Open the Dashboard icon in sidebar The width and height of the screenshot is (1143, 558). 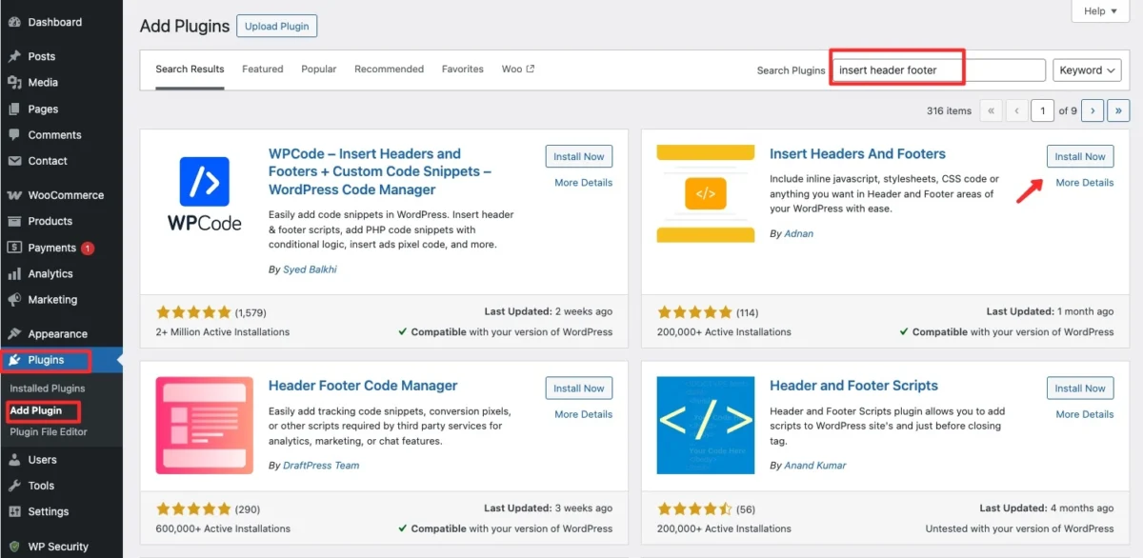pos(14,22)
